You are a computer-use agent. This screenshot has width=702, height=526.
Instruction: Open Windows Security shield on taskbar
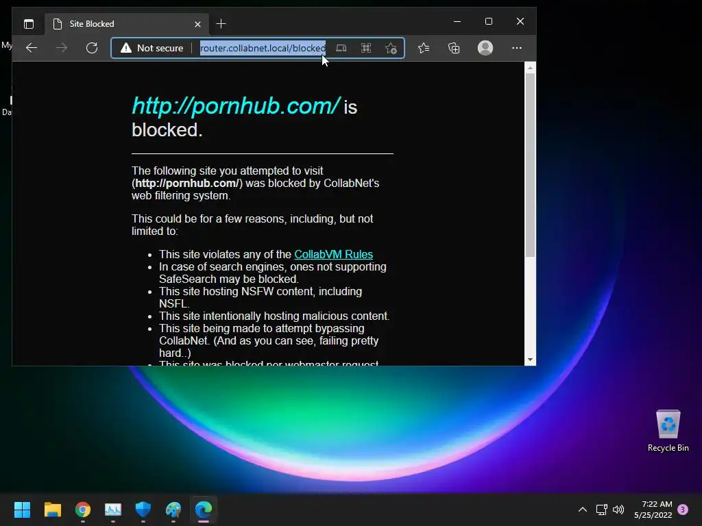click(143, 510)
